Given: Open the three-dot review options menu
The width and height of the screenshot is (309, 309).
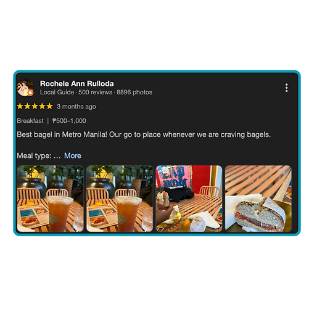Looking at the screenshot, I should [286, 88].
